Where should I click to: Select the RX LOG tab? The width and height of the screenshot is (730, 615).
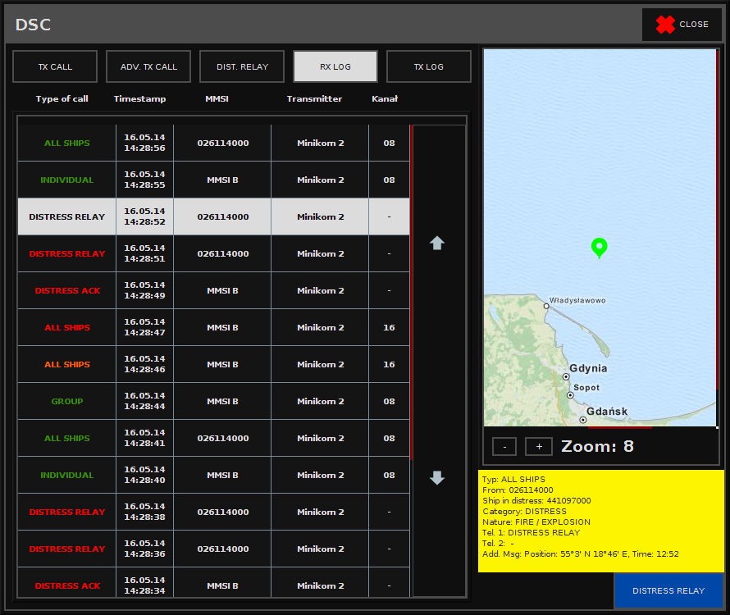click(x=335, y=66)
